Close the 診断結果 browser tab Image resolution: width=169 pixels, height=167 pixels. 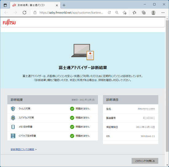pos(57,5)
